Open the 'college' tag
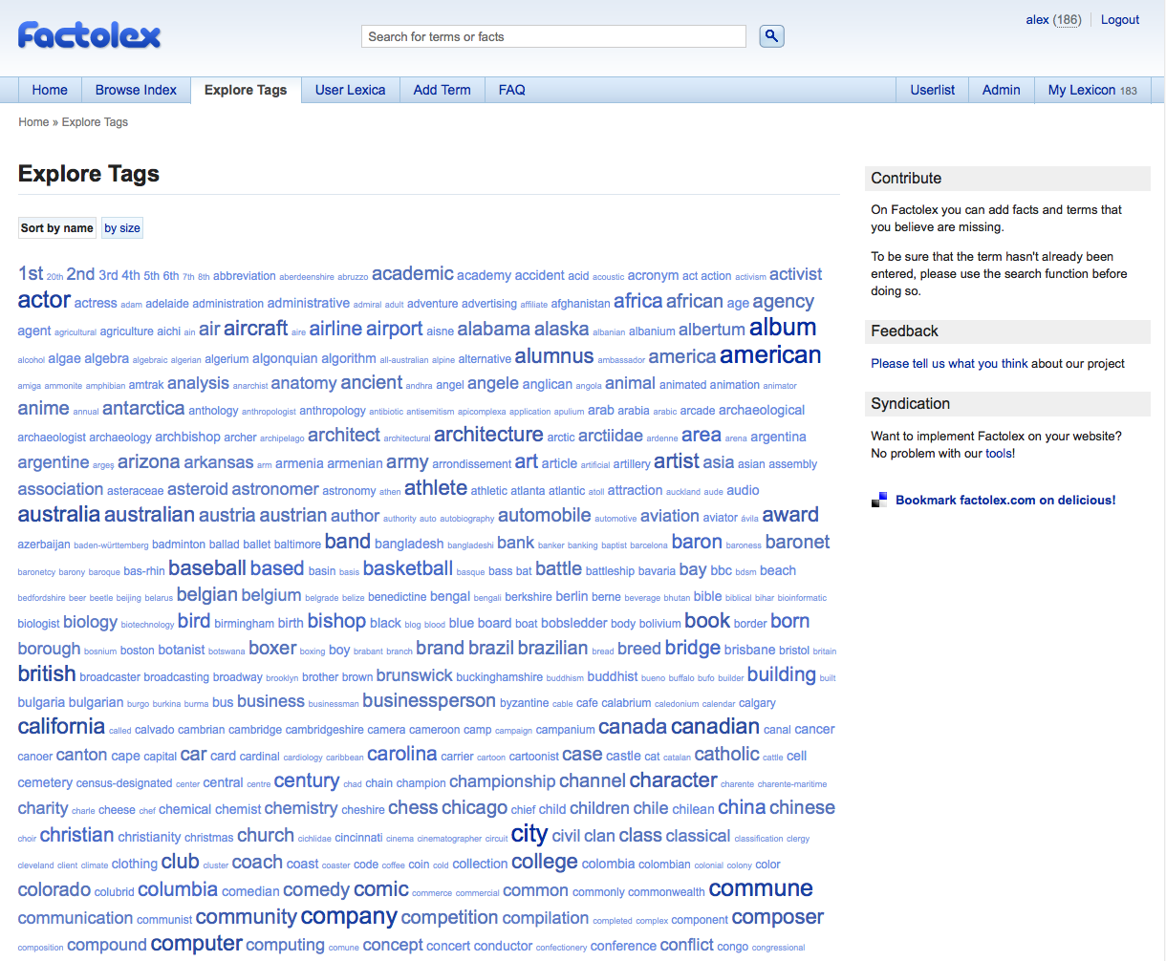 point(545,862)
